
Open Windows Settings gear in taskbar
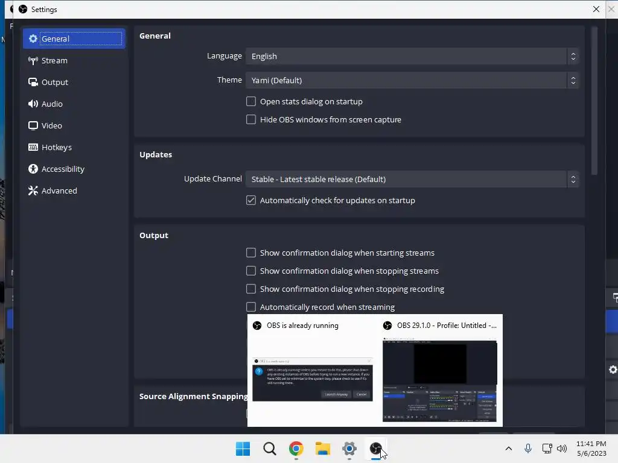(x=349, y=449)
